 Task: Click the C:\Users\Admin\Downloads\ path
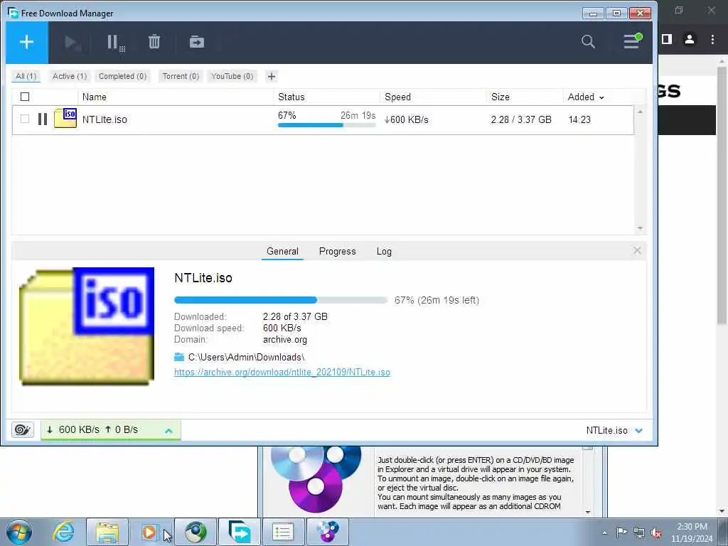pos(246,357)
